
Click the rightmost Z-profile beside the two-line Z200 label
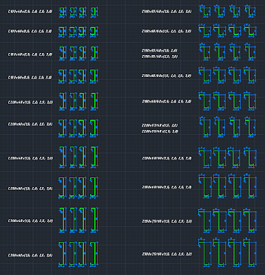(x=251, y=127)
